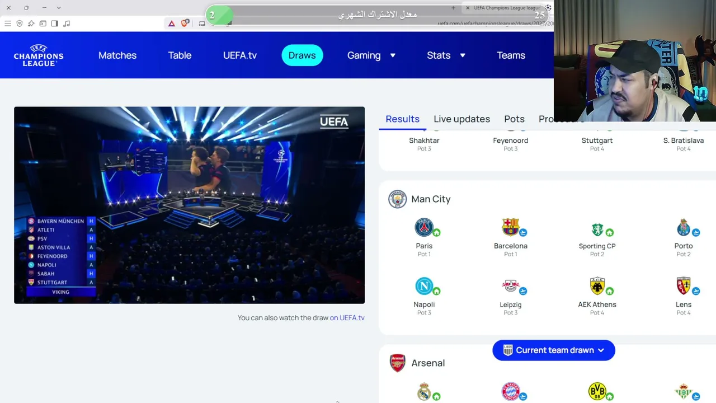Click the shield VPN icon in toolbar
This screenshot has width=716, height=403.
click(x=20, y=24)
